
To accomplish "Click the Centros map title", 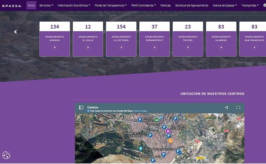I will [93, 107].
